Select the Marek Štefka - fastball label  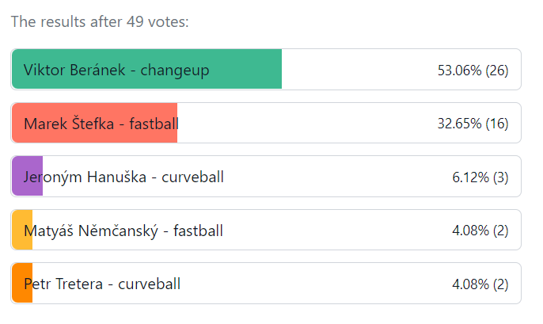tap(101, 124)
